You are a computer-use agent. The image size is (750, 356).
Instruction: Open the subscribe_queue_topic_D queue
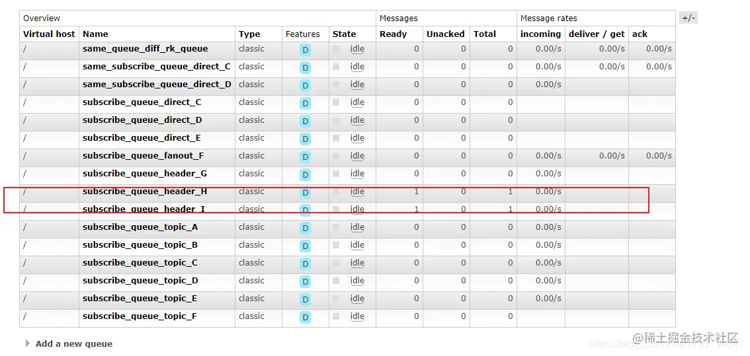[141, 281]
